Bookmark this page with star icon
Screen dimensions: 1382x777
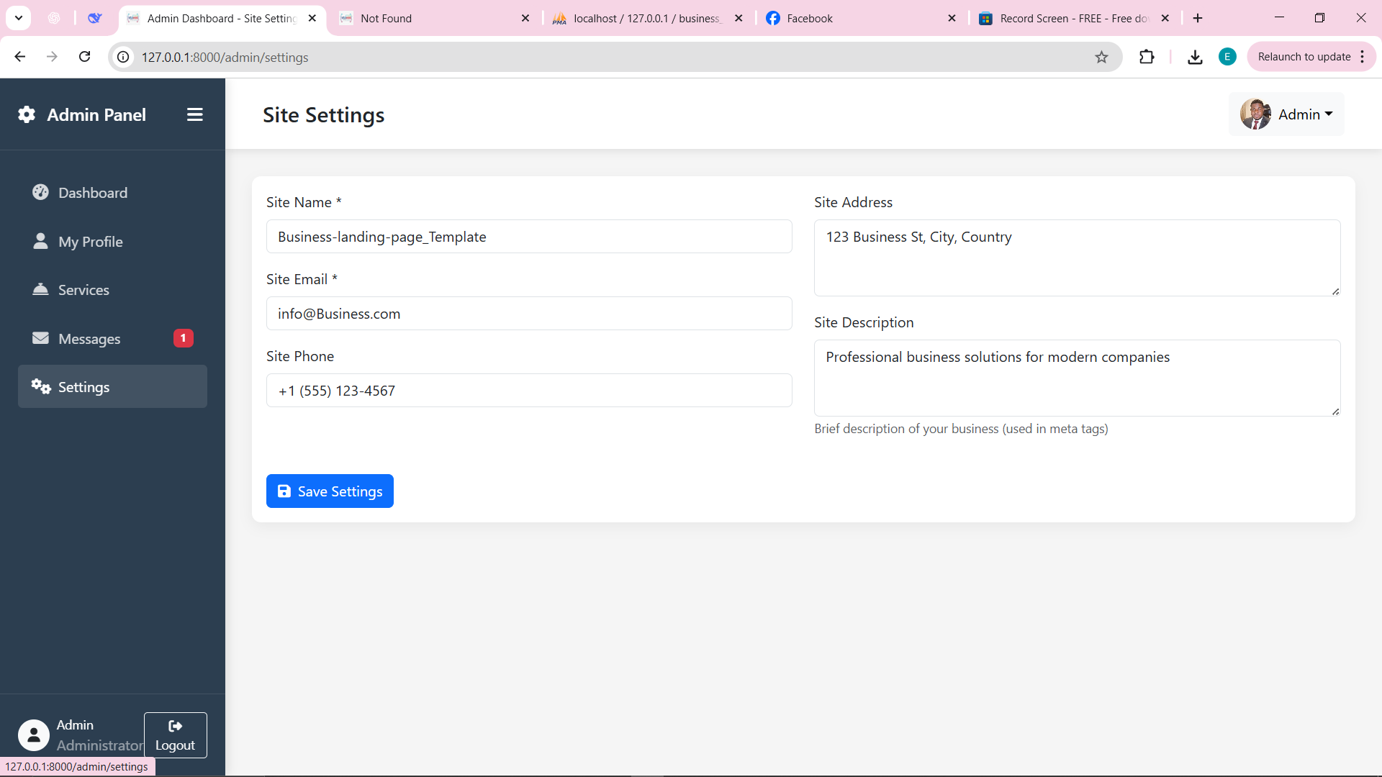point(1101,57)
